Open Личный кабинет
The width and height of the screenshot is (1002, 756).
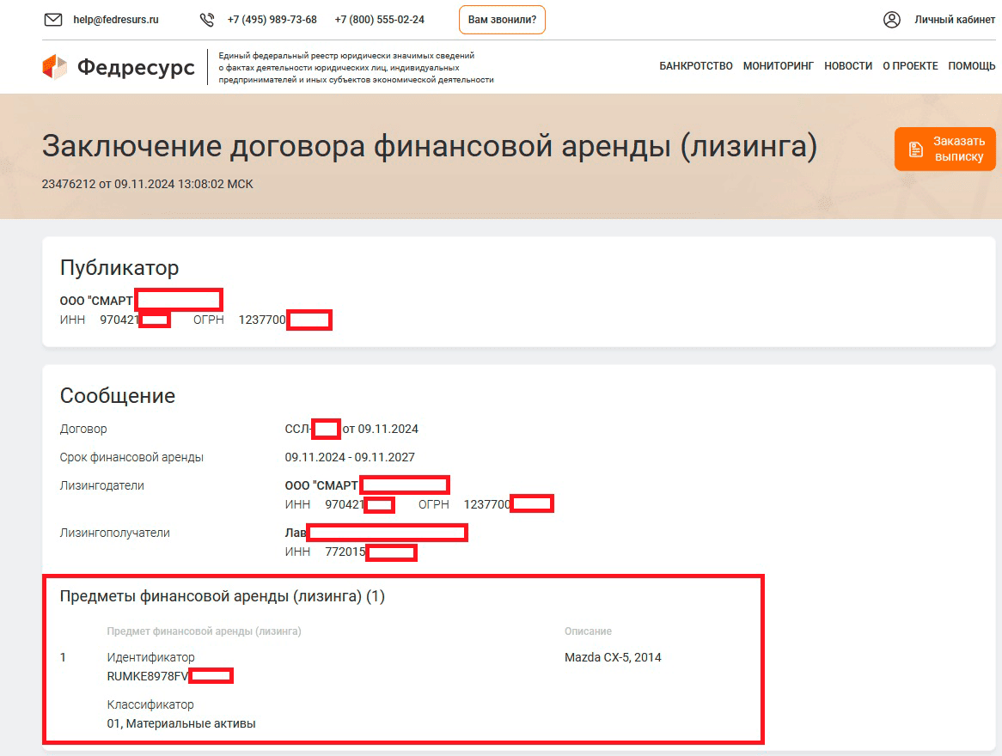tap(955, 20)
